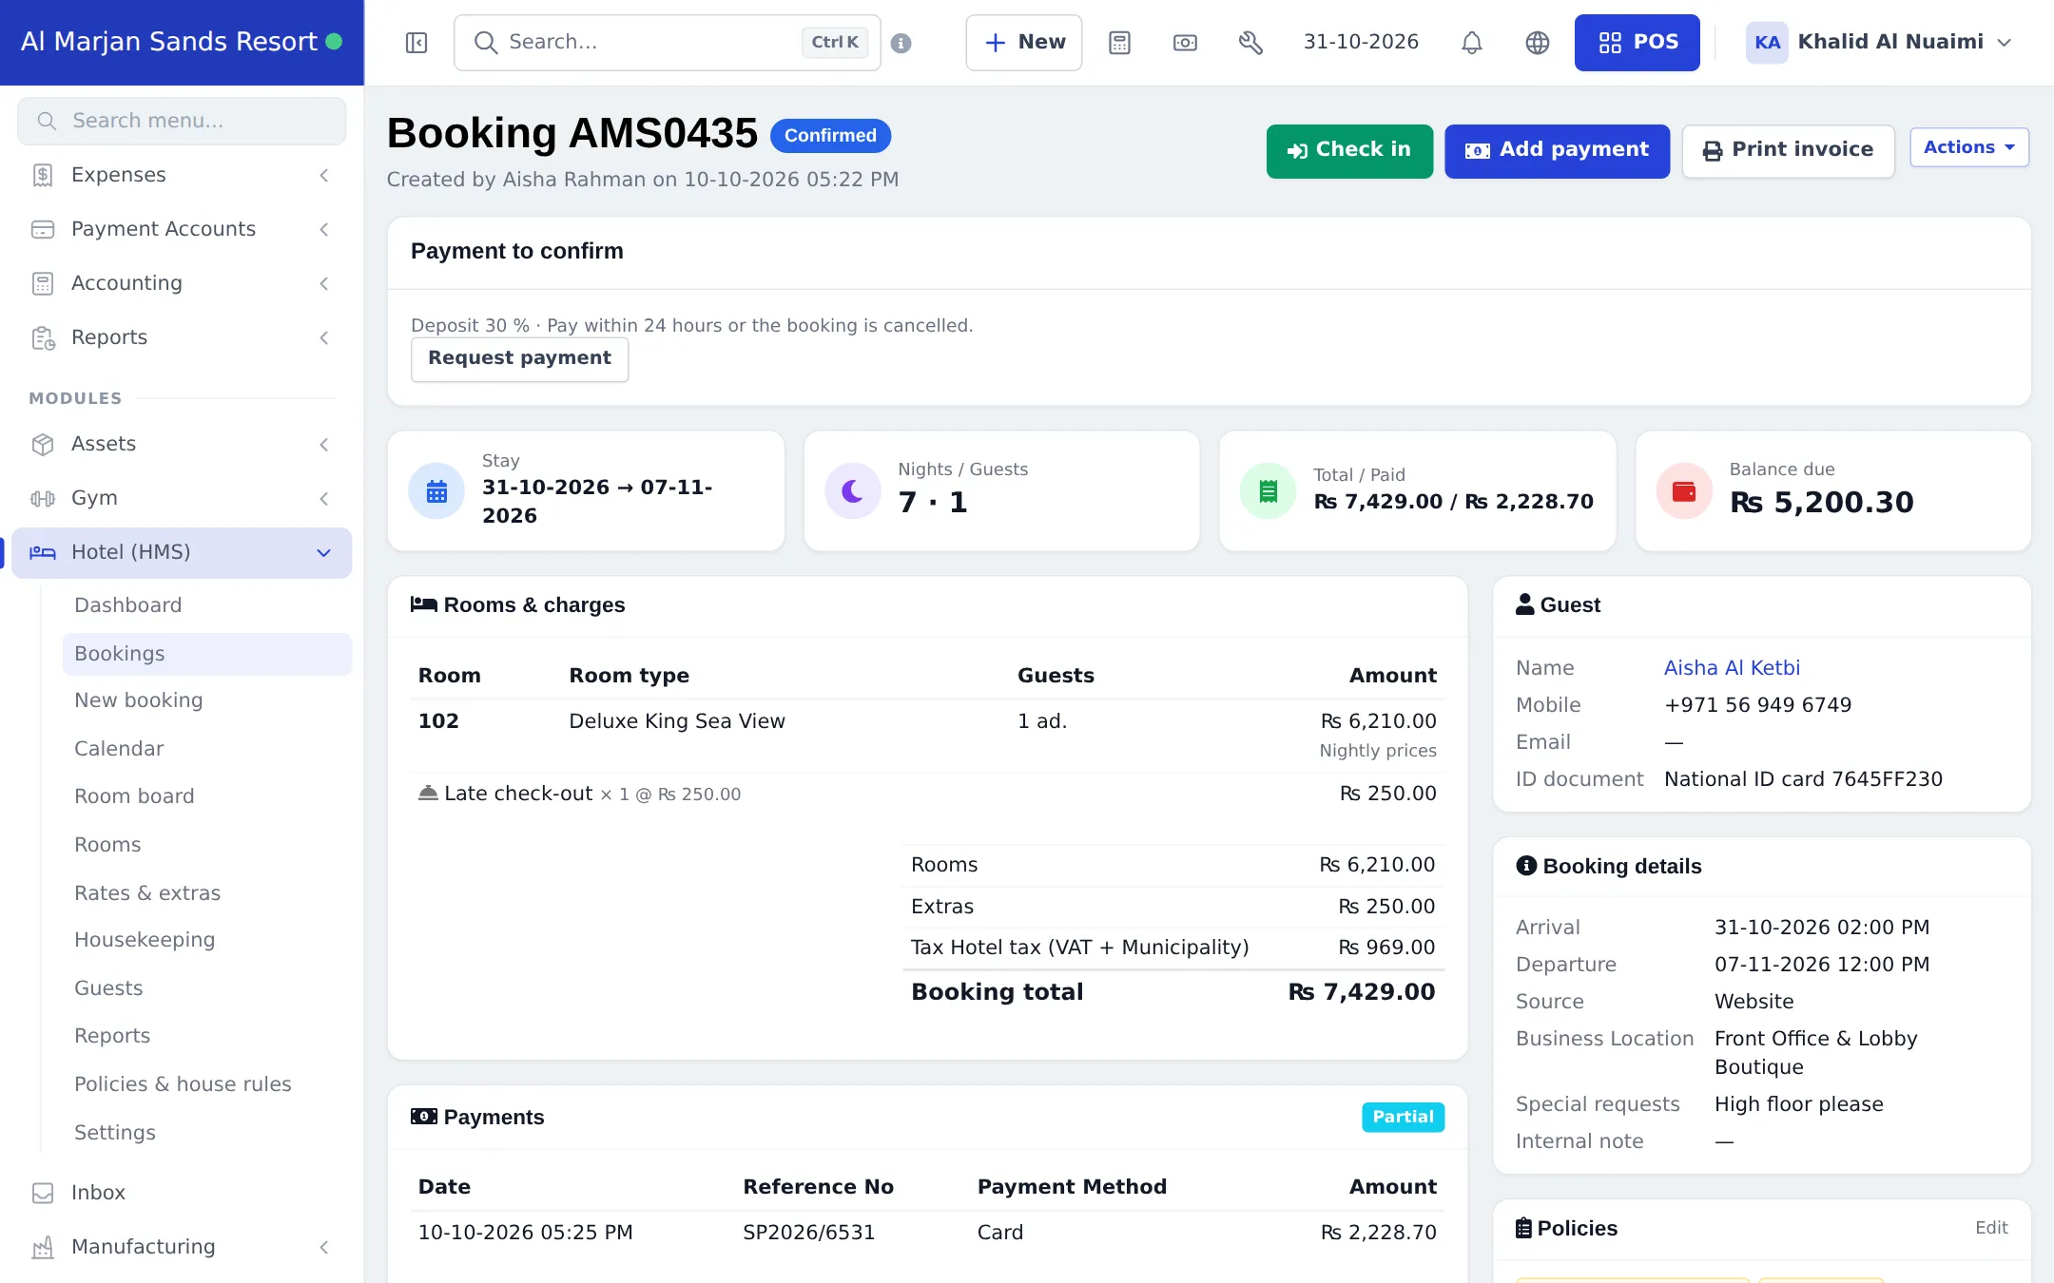Click the KA user avatar
The width and height of the screenshot is (2054, 1283).
coord(1767,43)
